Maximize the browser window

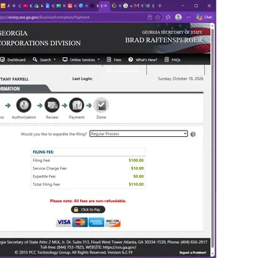tap(196, 6)
